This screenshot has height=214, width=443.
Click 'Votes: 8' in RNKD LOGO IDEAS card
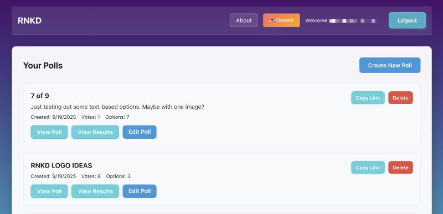91,176
